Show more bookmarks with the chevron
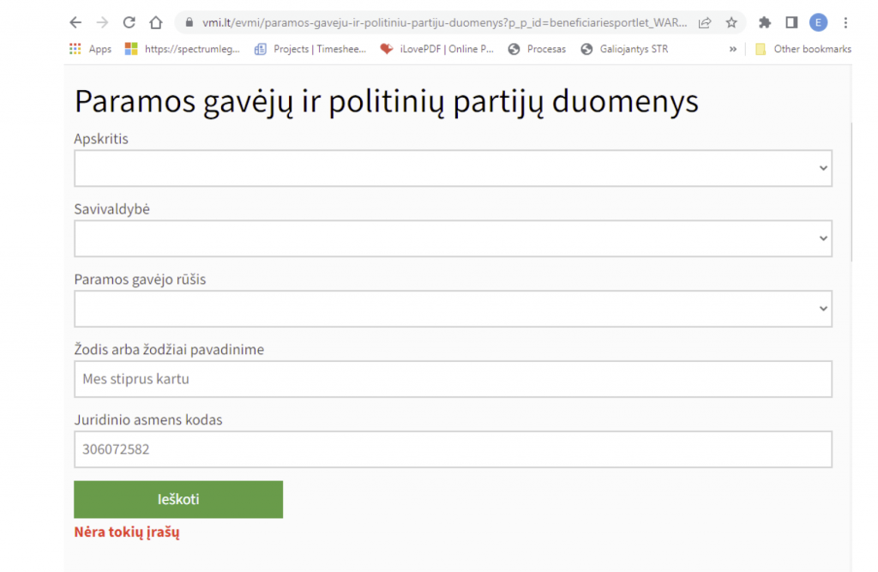Image resolution: width=878 pixels, height=572 pixels. tap(732, 49)
